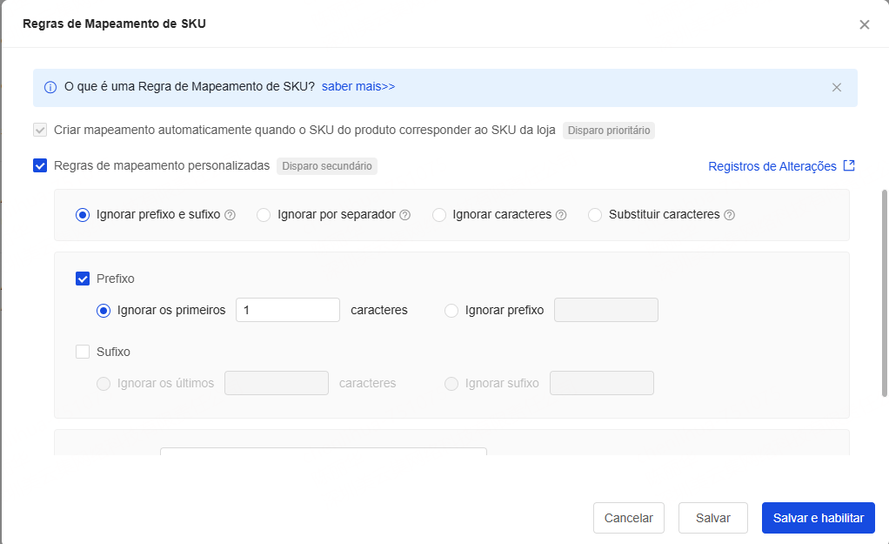Show help for Ignorar prefixo e sufixo
889x544 pixels.
tap(230, 215)
